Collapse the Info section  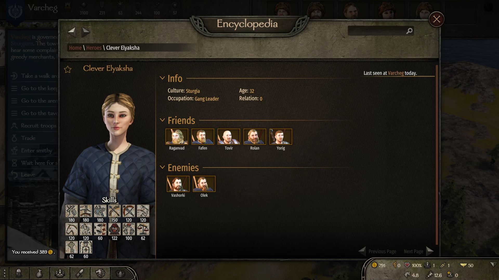162,78
